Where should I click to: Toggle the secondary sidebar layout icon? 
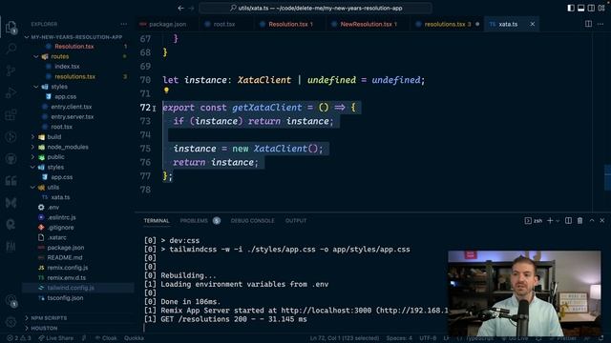591,8
